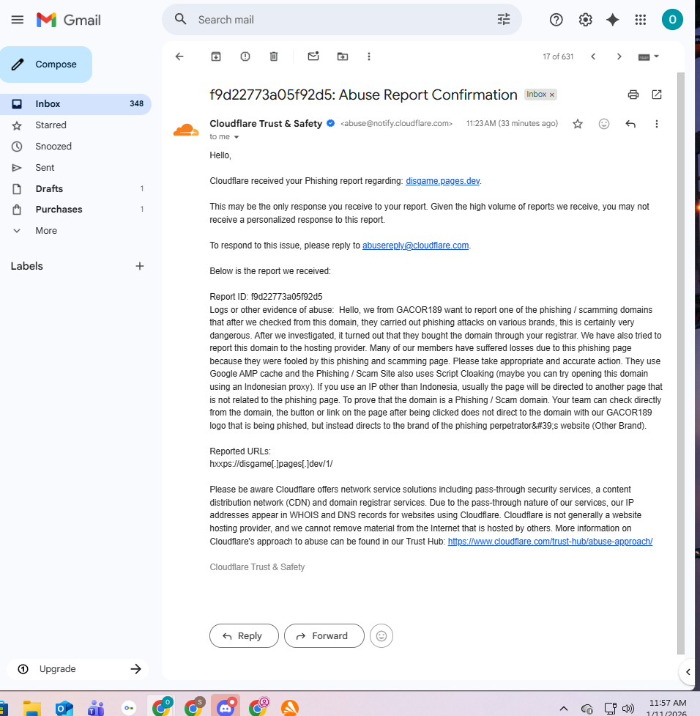Click the Forward button
This screenshot has height=716, width=700.
[x=324, y=635]
